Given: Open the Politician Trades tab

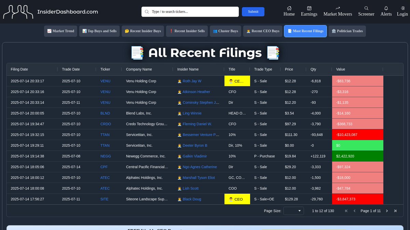Looking at the screenshot, I should (347, 31).
